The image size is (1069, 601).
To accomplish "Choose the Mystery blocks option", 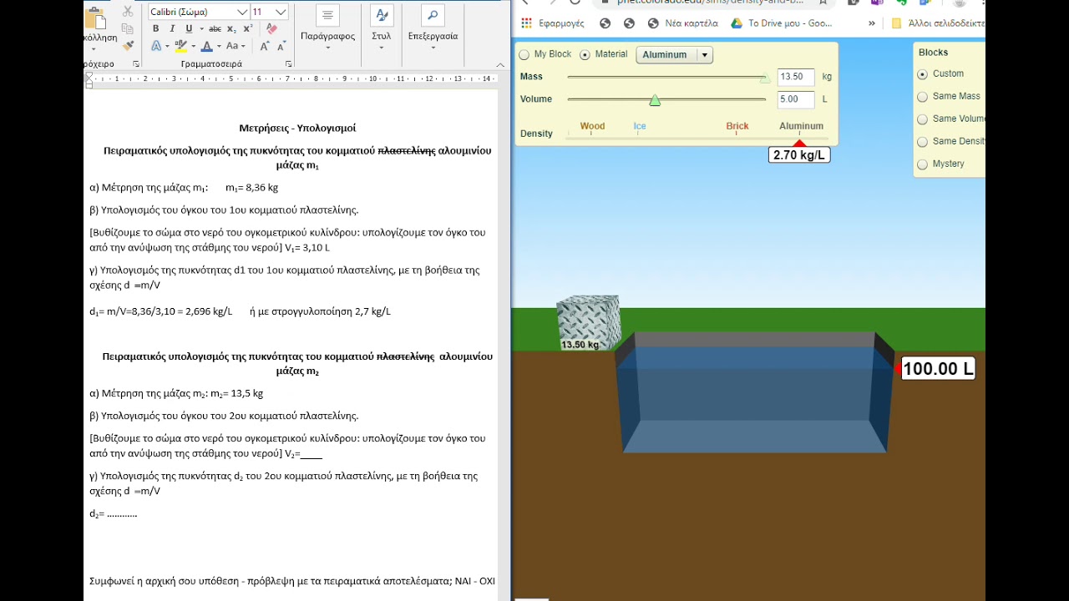I will pos(923,164).
